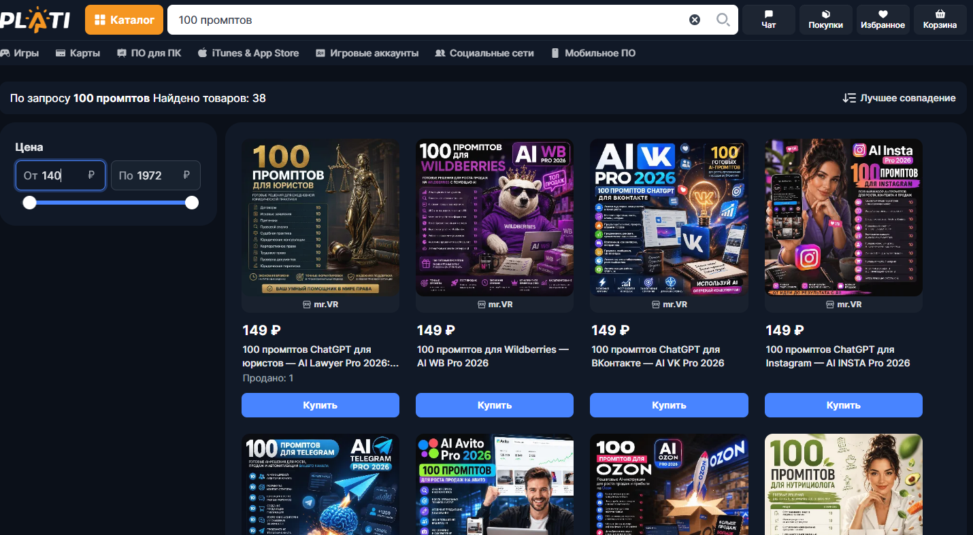The width and height of the screenshot is (973, 535).
Task: Open seller mr.VR under Instagram product
Action: click(844, 305)
